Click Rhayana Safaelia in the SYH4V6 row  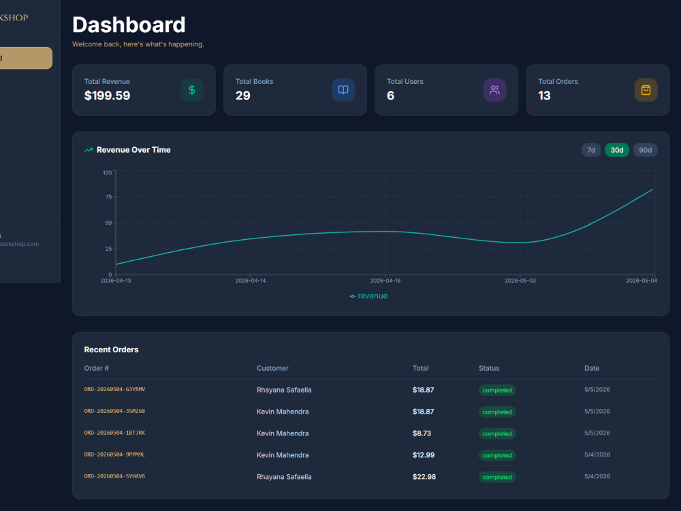coord(284,477)
